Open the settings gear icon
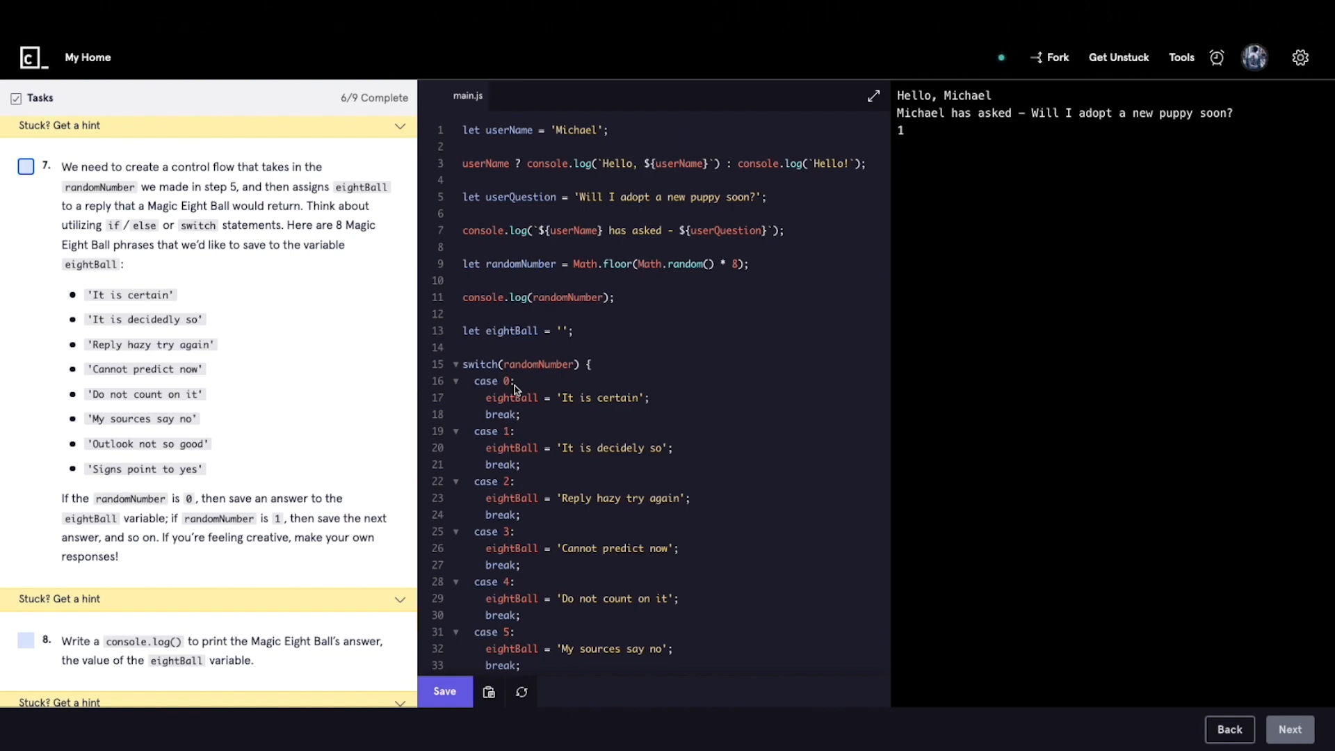This screenshot has height=751, width=1335. (1300, 58)
